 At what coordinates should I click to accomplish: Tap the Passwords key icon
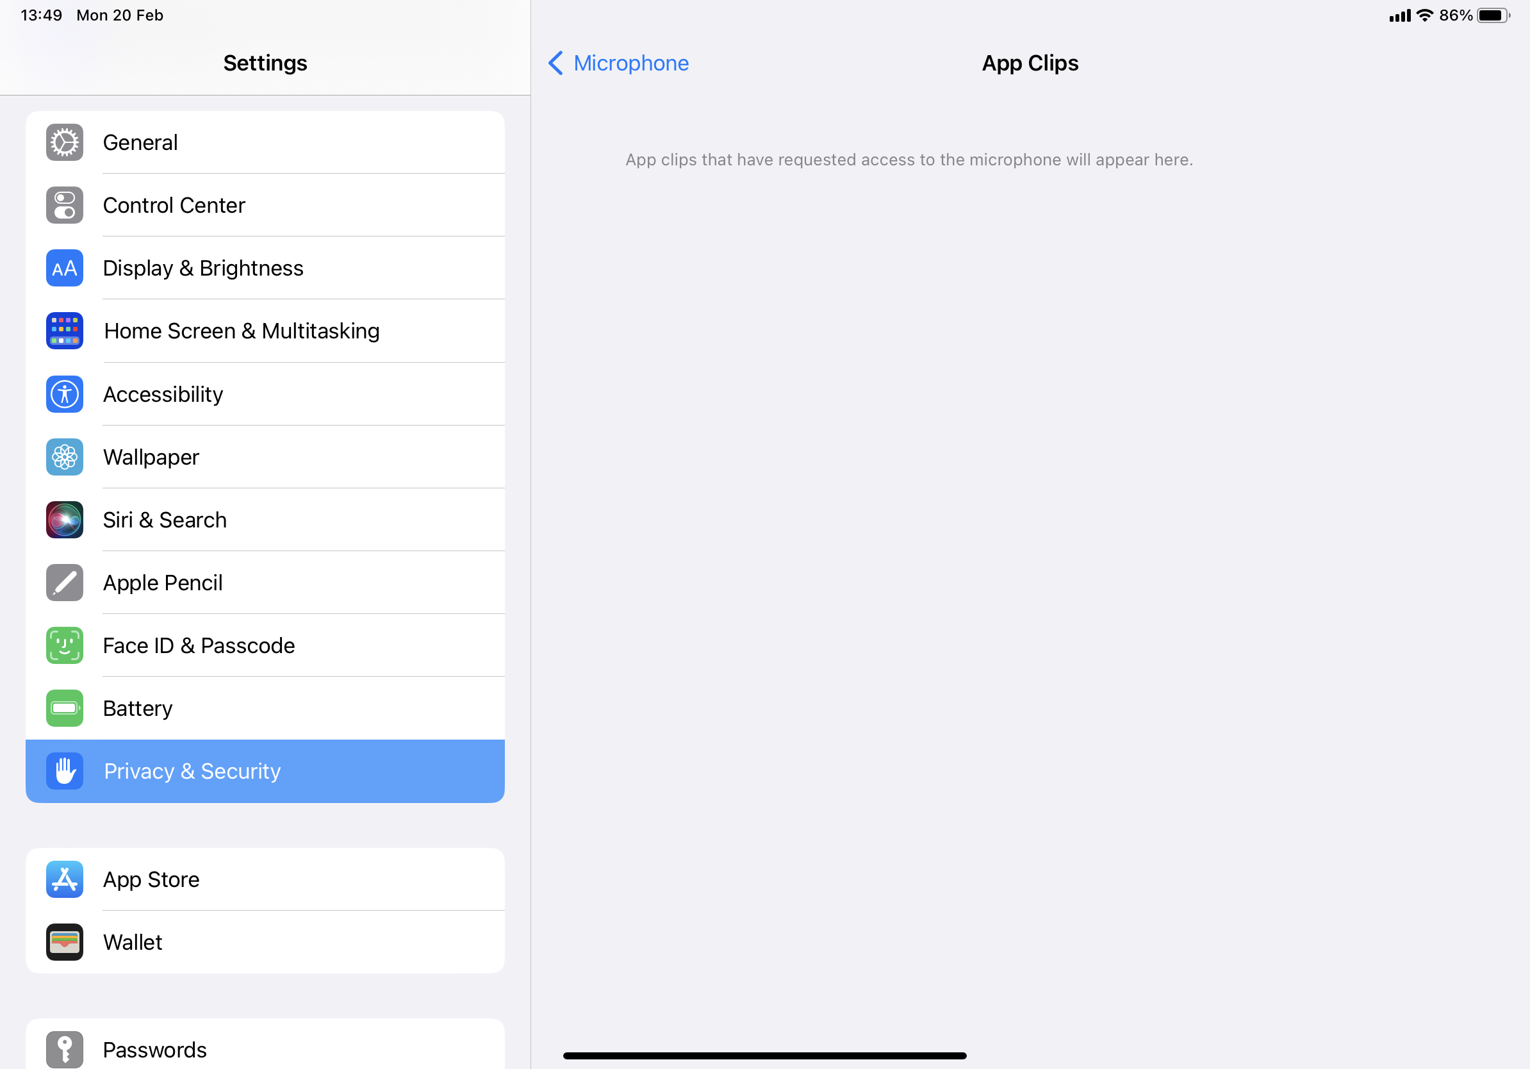[x=65, y=1049]
